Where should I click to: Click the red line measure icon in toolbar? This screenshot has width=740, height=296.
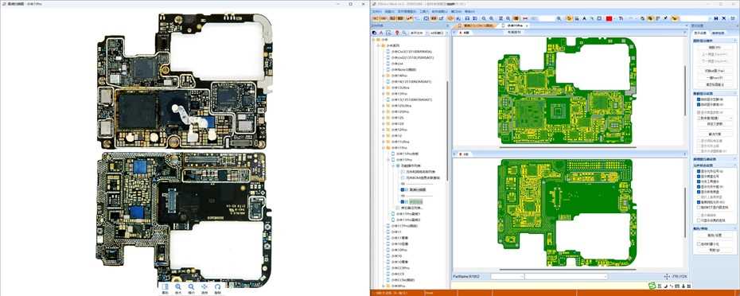point(525,18)
